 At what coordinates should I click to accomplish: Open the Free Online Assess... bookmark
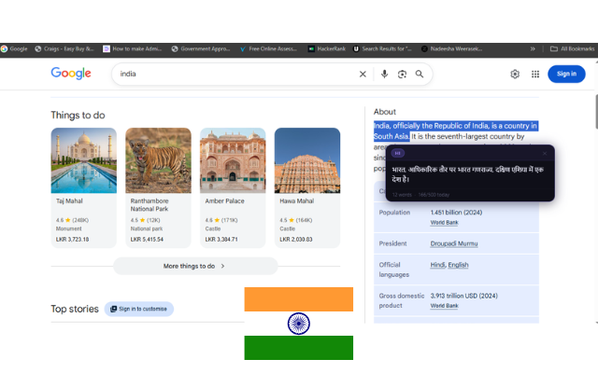268,48
